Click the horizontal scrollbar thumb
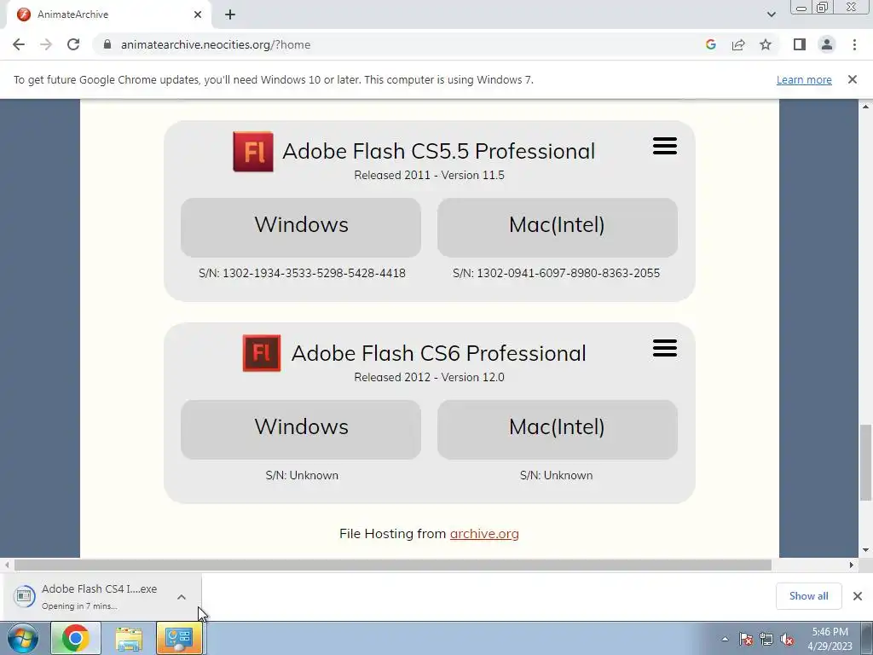Image resolution: width=873 pixels, height=655 pixels. [x=392, y=565]
